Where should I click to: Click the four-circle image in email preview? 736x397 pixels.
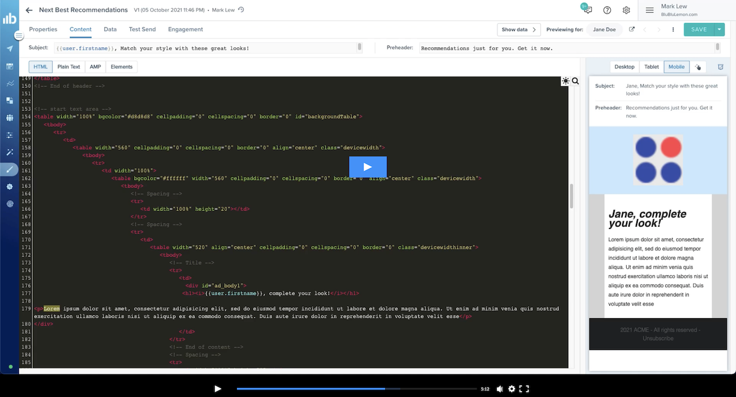[658, 160]
